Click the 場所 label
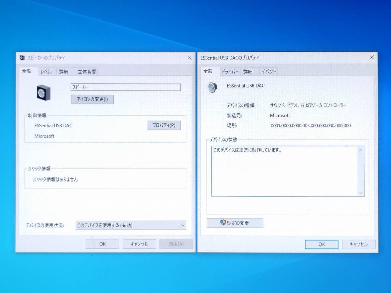391x293 pixels. click(x=232, y=126)
